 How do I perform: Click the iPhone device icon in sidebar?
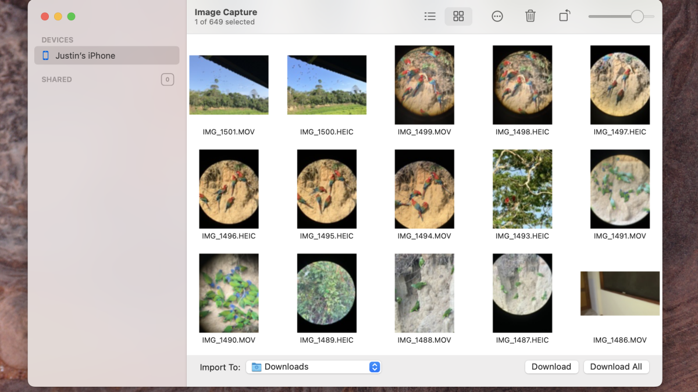pyautogui.click(x=45, y=56)
